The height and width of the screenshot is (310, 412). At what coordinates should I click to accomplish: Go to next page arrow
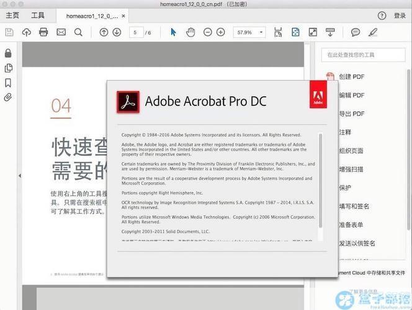click(x=117, y=32)
